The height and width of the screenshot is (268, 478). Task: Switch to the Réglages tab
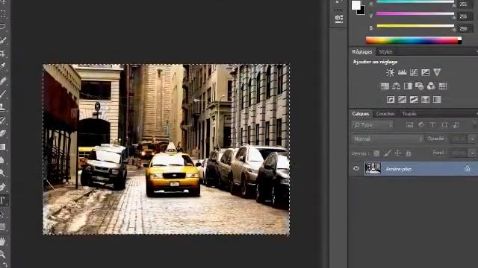361,51
